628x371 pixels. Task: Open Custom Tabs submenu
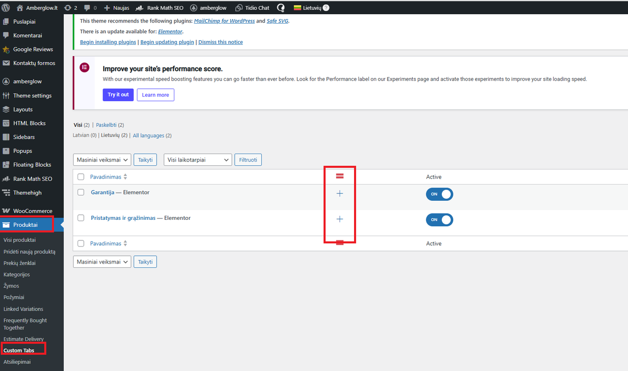(19, 350)
